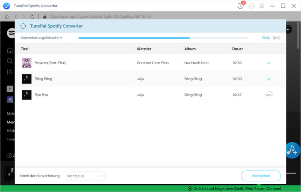Click the Dauer column header
This screenshot has height=192, width=301.
tap(237, 49)
